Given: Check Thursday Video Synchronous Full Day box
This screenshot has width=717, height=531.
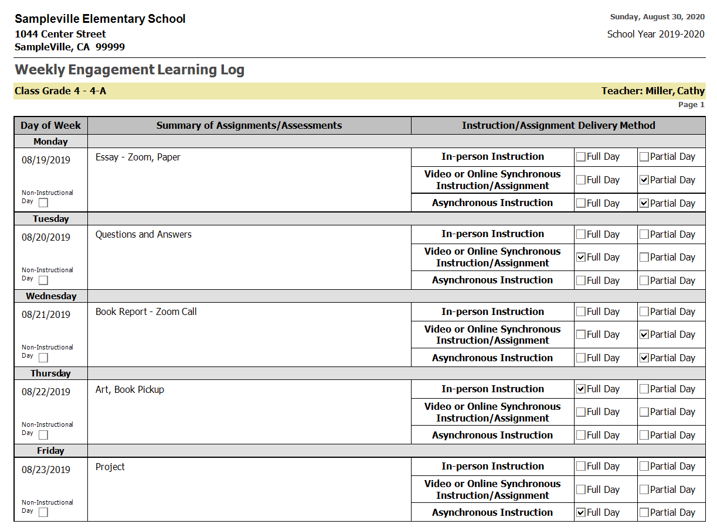Looking at the screenshot, I should (x=581, y=412).
